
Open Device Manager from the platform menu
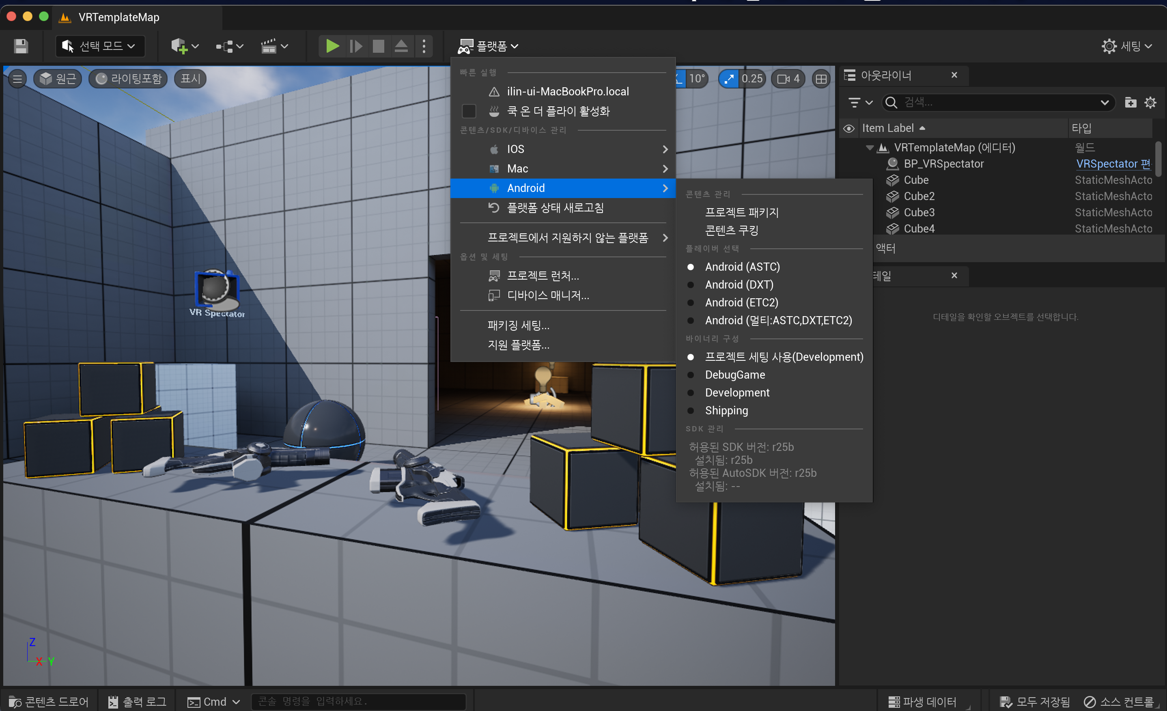[547, 295]
